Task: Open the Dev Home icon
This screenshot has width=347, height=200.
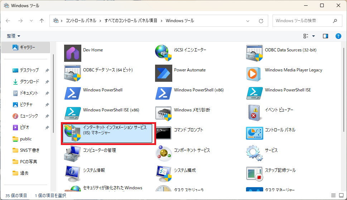Action: [73, 53]
